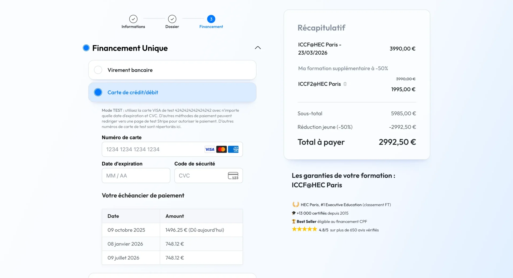Click the Votre échéancier de paiement heading
The height and width of the screenshot is (278, 513).
[x=143, y=195]
